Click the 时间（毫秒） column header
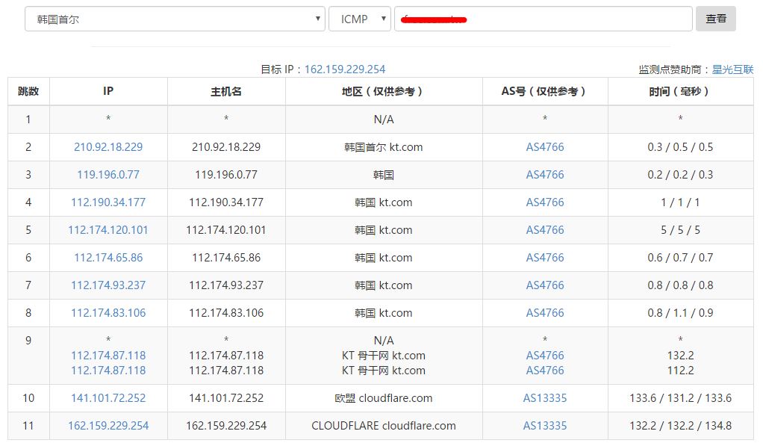Viewport: 763px width, 446px height. pyautogui.click(x=680, y=91)
